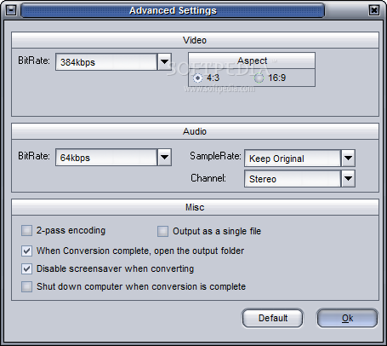Enable Output as a single file
The width and height of the screenshot is (387, 346).
pyautogui.click(x=162, y=231)
